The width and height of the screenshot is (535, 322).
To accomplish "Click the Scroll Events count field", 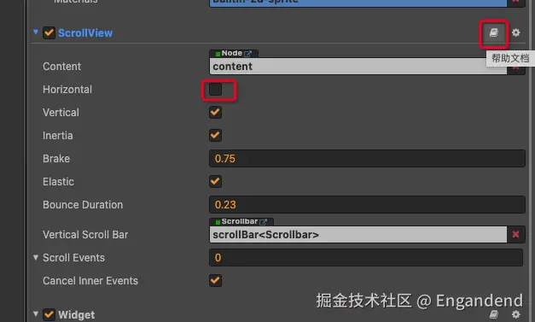I will click(366, 257).
